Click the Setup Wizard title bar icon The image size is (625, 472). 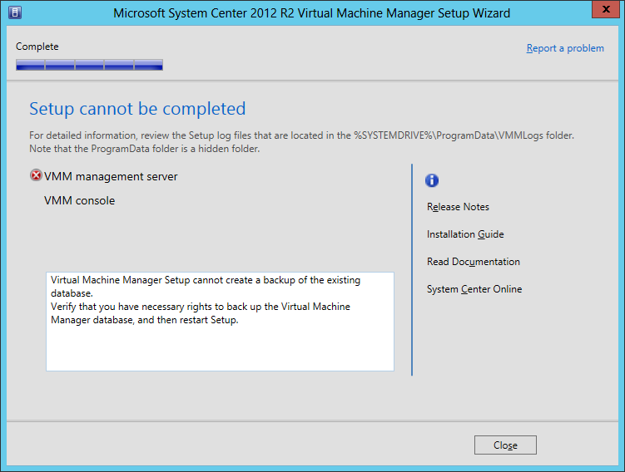click(15, 12)
